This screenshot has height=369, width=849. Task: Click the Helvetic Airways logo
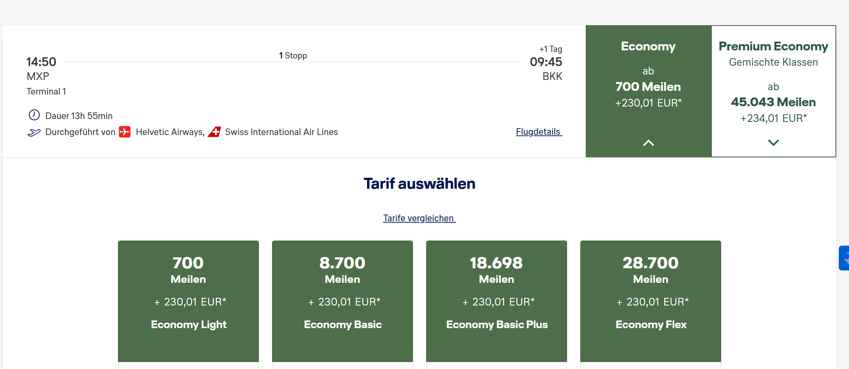[x=125, y=132]
